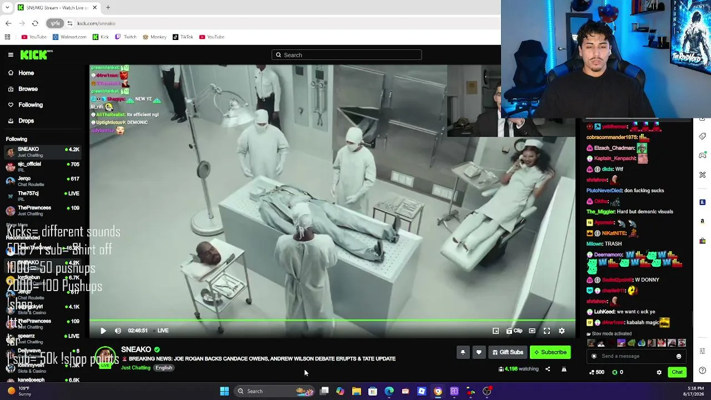The height and width of the screenshot is (400, 711).
Task: Open the weather widget showing 109°F Sunny
Action: click(20, 391)
